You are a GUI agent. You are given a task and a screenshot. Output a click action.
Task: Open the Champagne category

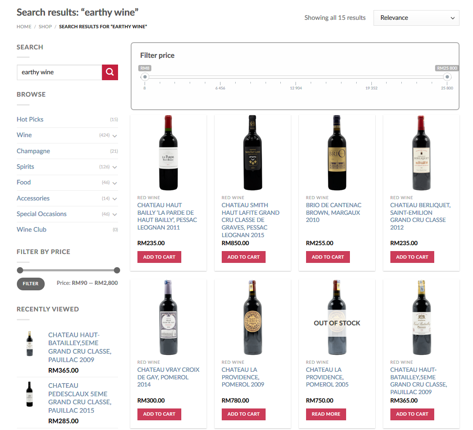(x=33, y=151)
